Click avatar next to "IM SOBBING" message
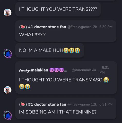122x123 pixels. tap(7, 116)
